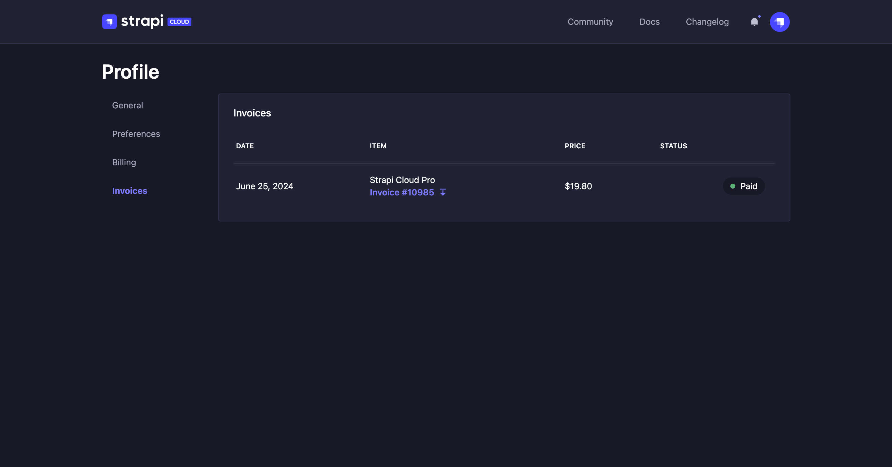Viewport: 892px width, 467px height.
Task: Open the Docs navigation icon
Action: click(649, 22)
